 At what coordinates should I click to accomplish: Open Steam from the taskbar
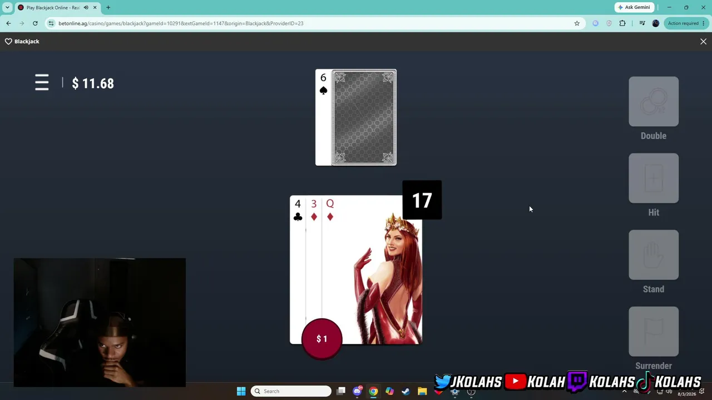tap(406, 391)
